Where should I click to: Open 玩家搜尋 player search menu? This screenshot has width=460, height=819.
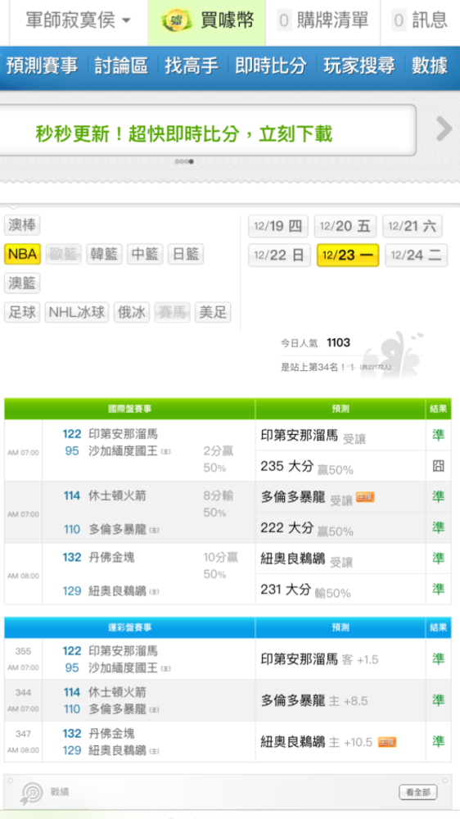(359, 66)
